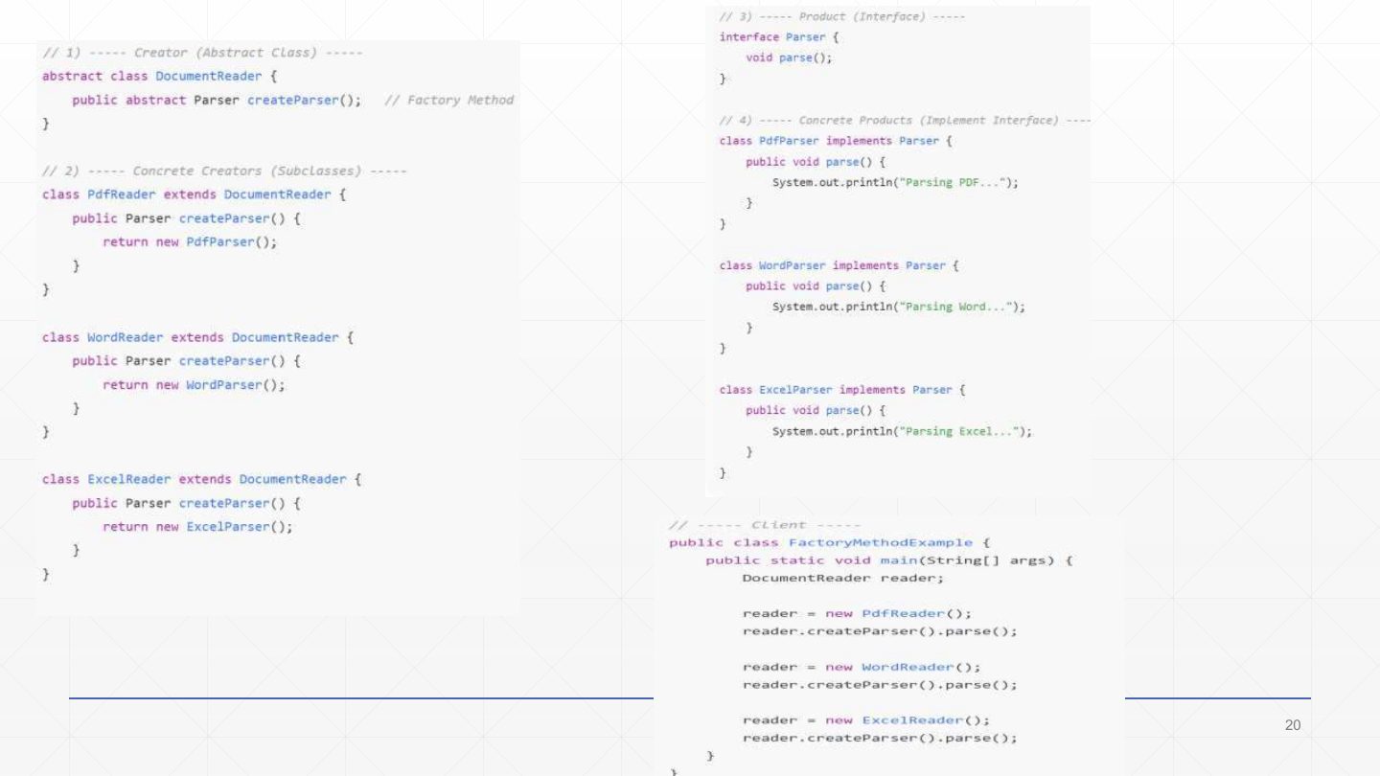Select 'reader = new WordReader();' assignment

[862, 667]
